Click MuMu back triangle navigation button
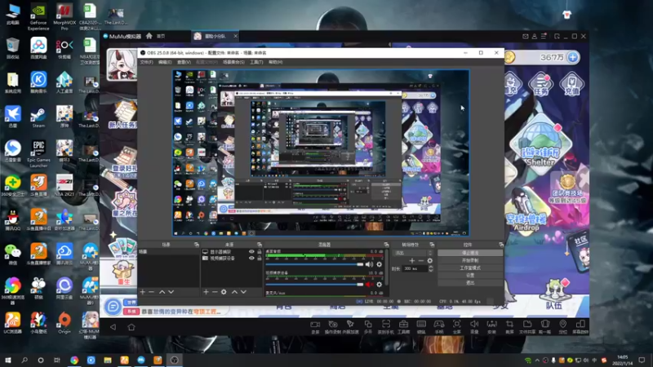The width and height of the screenshot is (653, 367). point(113,327)
